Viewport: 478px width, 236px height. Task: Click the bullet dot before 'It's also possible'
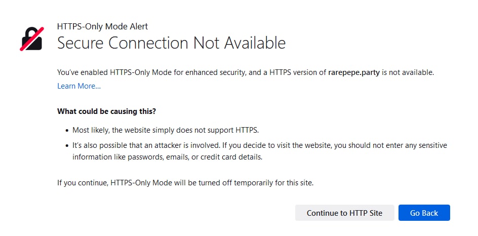(67, 146)
